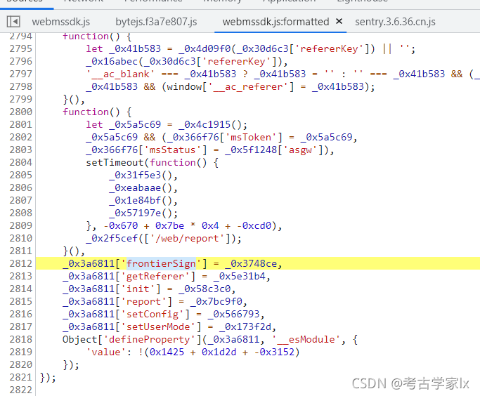
Task: Click the _0x31f5e3() call
Action: pos(141,175)
